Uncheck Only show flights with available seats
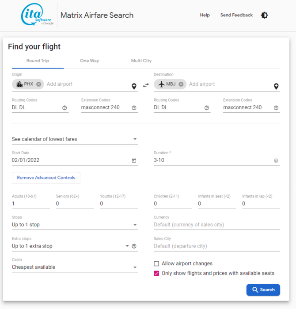The width and height of the screenshot is (296, 309). [156, 273]
